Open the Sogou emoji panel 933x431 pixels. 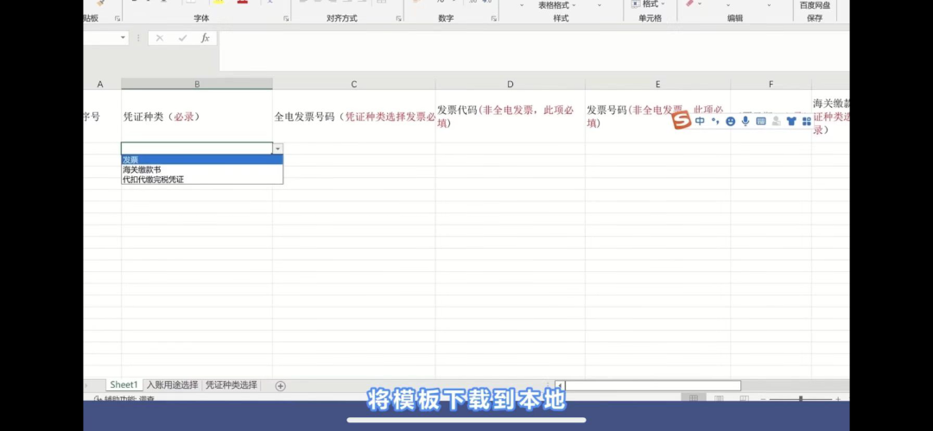point(731,122)
